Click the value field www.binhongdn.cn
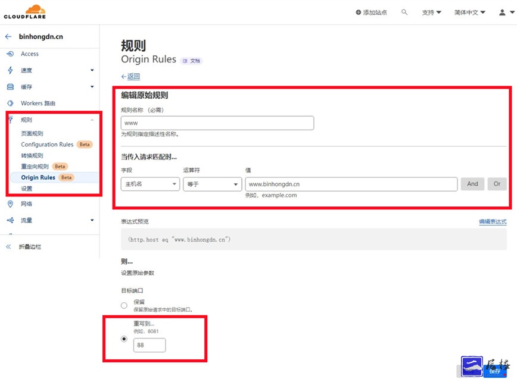 [351, 184]
